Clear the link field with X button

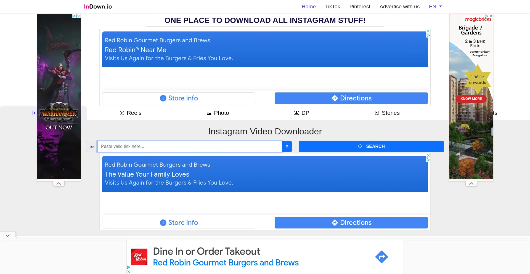click(x=287, y=147)
